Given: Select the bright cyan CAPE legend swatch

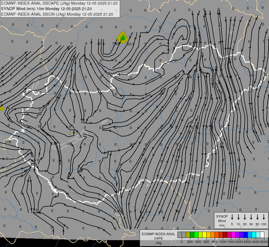Looking at the screenshot, I should (254, 235).
